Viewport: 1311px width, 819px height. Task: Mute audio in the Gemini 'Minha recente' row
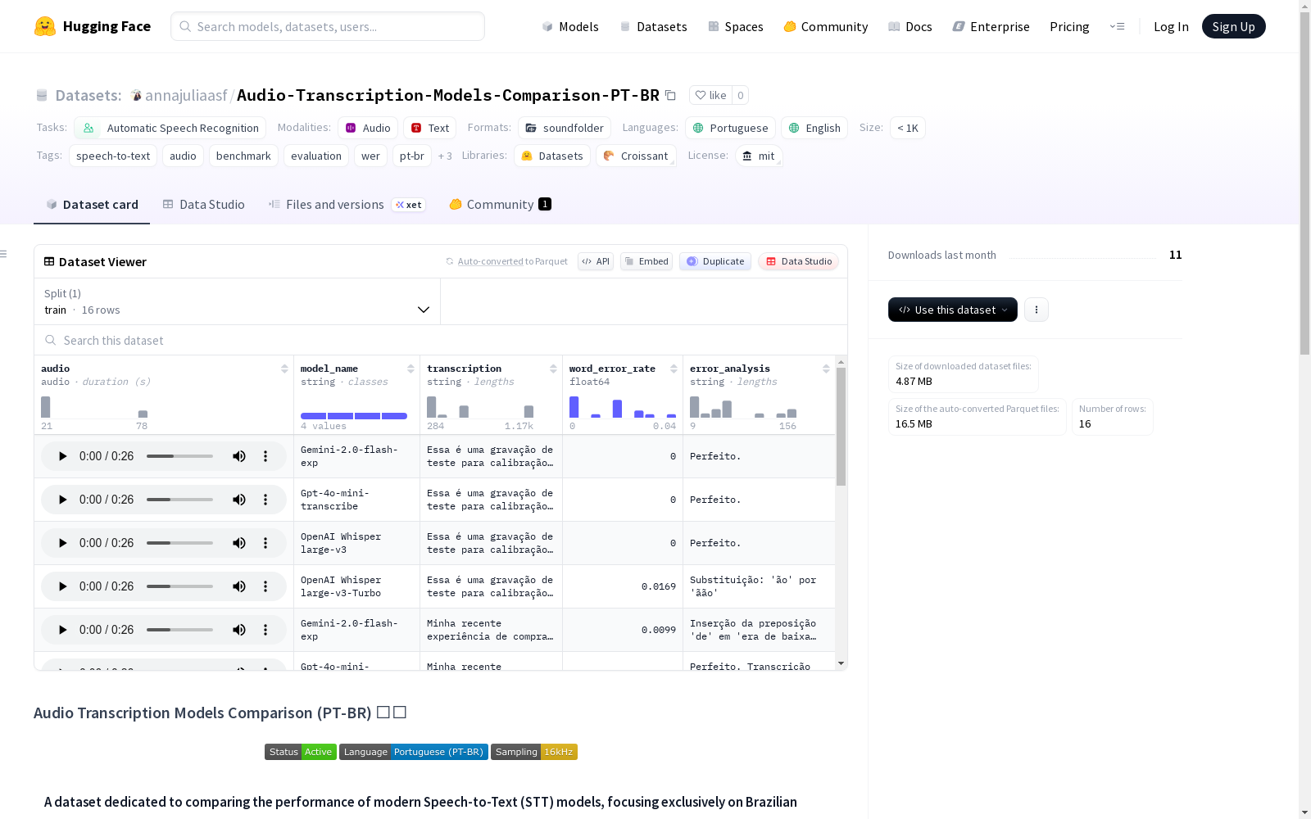[x=239, y=630]
